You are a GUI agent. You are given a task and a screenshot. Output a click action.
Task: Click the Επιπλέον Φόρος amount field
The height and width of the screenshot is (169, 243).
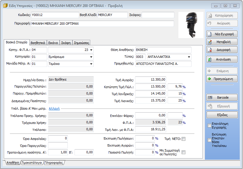(x=150, y=115)
